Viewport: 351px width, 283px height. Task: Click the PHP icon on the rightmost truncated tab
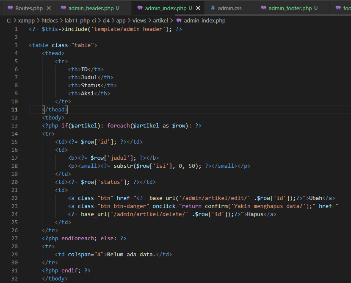pyautogui.click(x=337, y=8)
